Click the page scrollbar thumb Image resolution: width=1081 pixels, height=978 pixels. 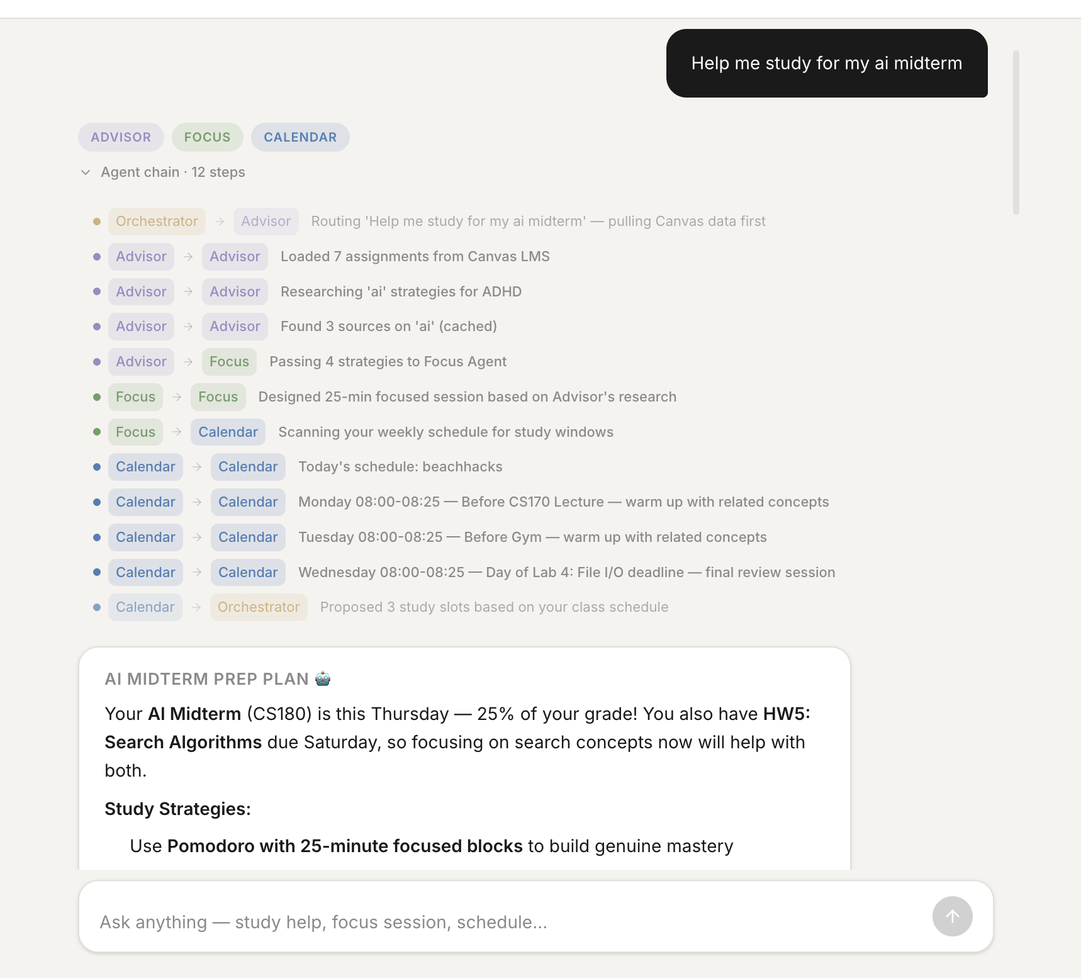(1016, 132)
